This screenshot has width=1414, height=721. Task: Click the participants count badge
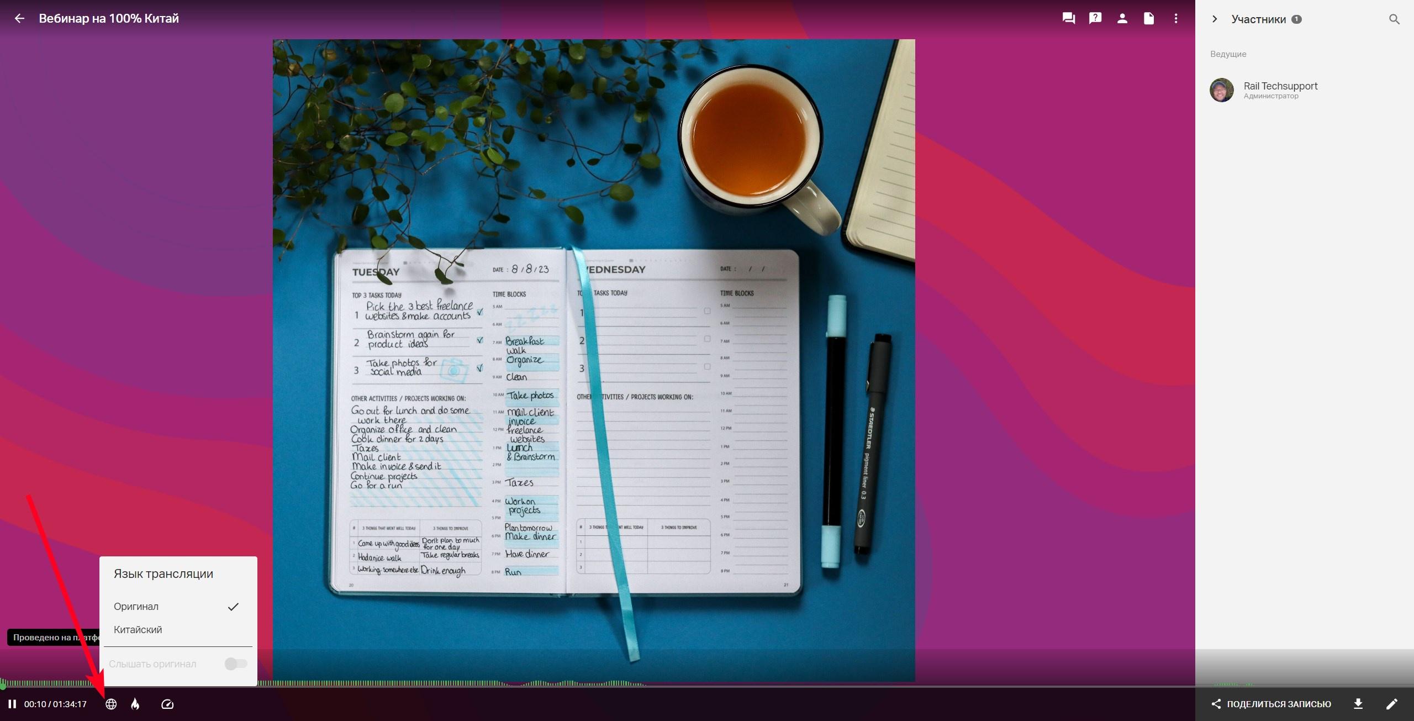pyautogui.click(x=1297, y=19)
